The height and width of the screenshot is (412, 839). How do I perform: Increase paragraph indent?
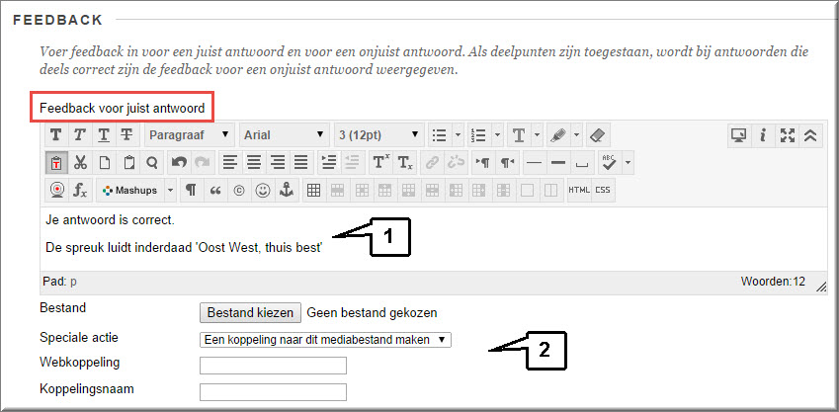tap(328, 163)
